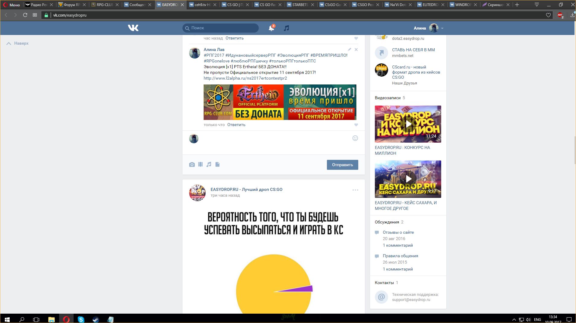Open l2alpha.ru link in comment
The height and width of the screenshot is (323, 576).
245,78
